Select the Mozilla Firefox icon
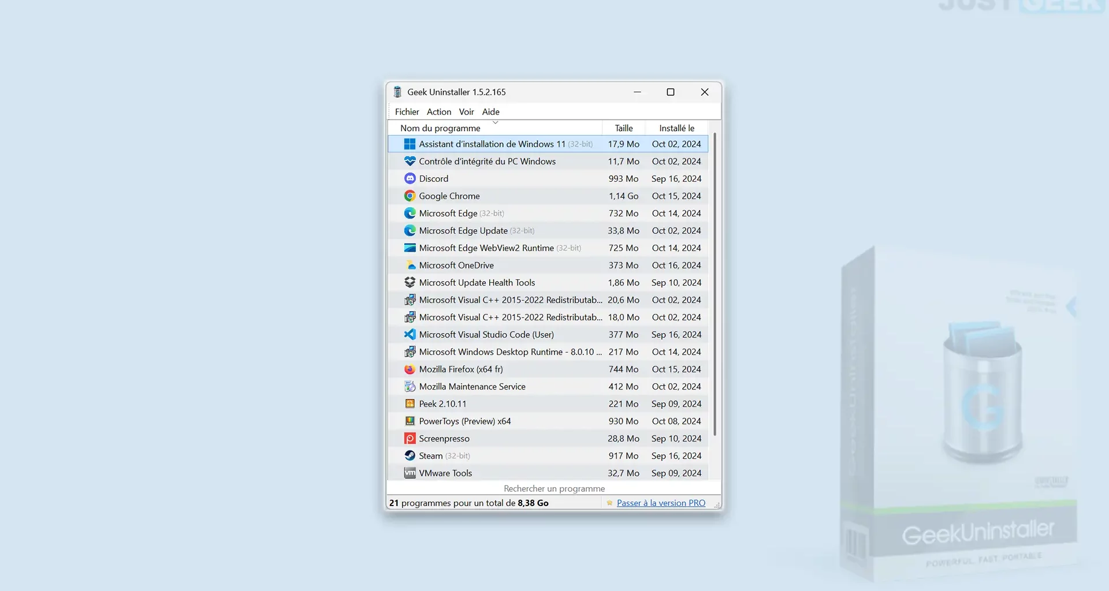The image size is (1109, 591). [410, 369]
